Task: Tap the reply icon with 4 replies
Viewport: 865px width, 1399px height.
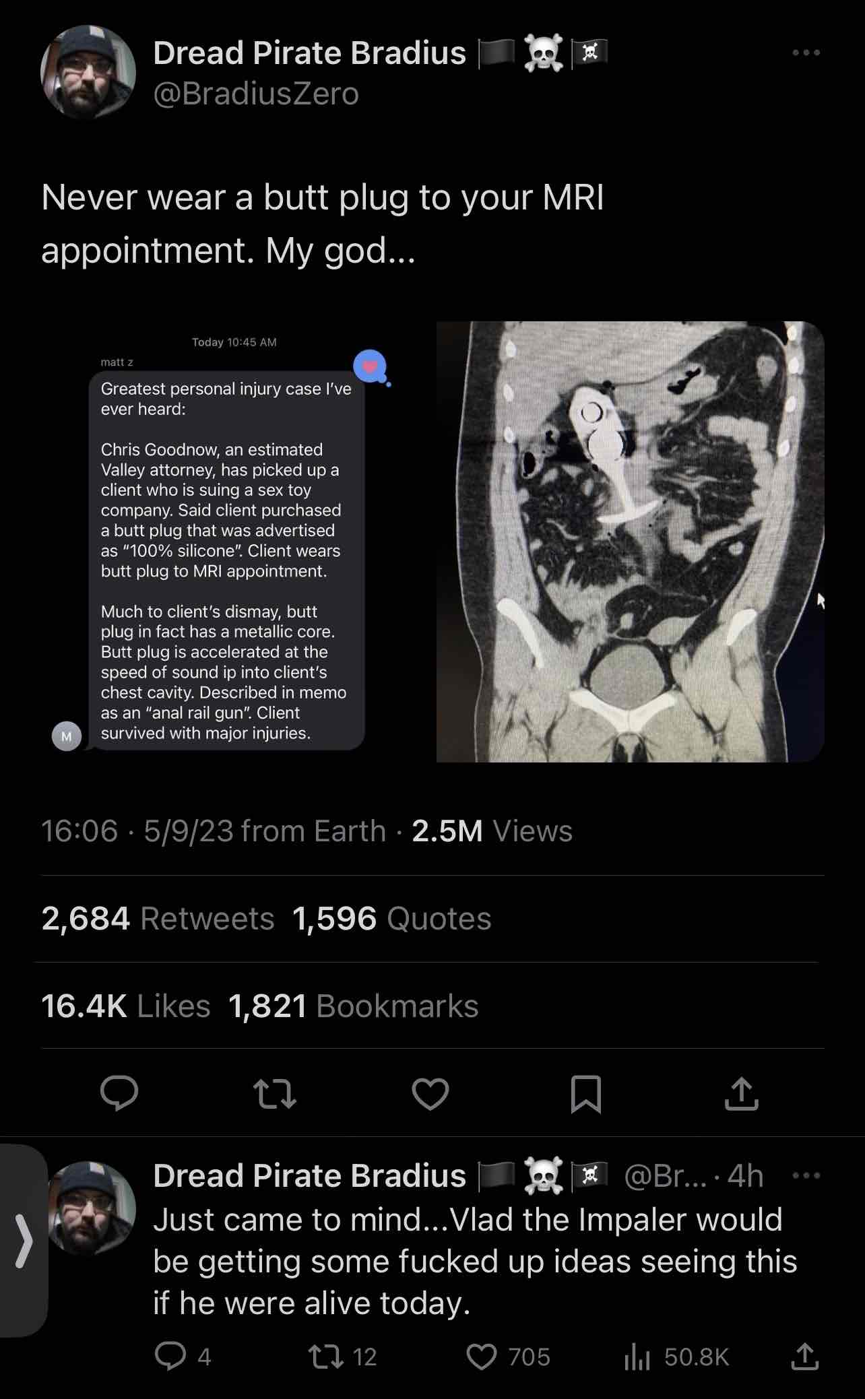Action: click(182, 1357)
